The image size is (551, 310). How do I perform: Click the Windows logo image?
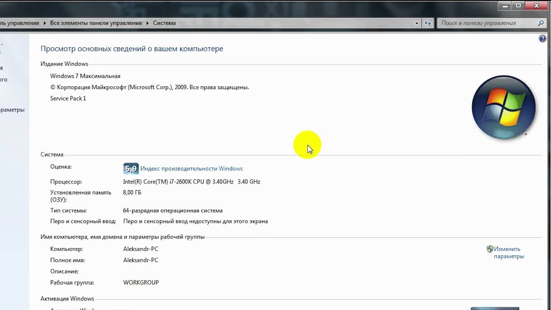(504, 108)
